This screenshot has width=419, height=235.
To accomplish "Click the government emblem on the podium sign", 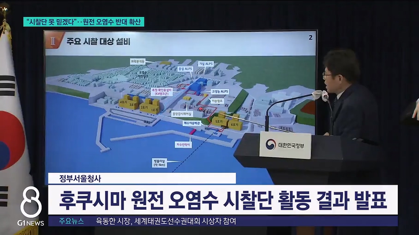I will (x=270, y=145).
